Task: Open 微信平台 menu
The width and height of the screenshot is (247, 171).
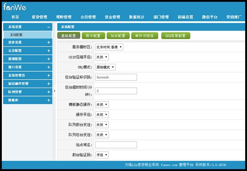Action: (x=210, y=17)
